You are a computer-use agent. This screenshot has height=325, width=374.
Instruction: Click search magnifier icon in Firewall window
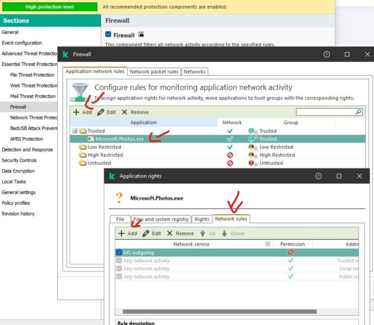359,112
